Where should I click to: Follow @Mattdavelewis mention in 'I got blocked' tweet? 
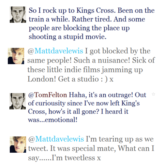(x=55, y=51)
